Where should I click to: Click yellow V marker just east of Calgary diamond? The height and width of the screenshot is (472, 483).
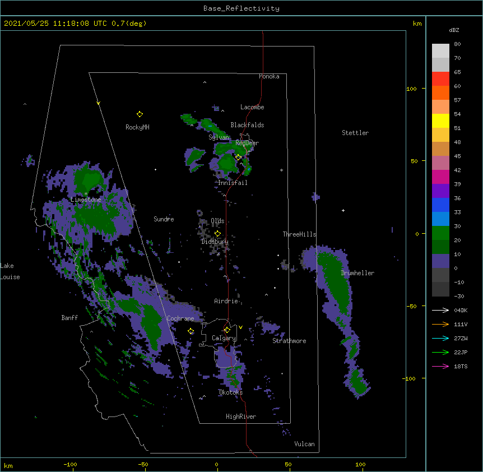[240, 327]
